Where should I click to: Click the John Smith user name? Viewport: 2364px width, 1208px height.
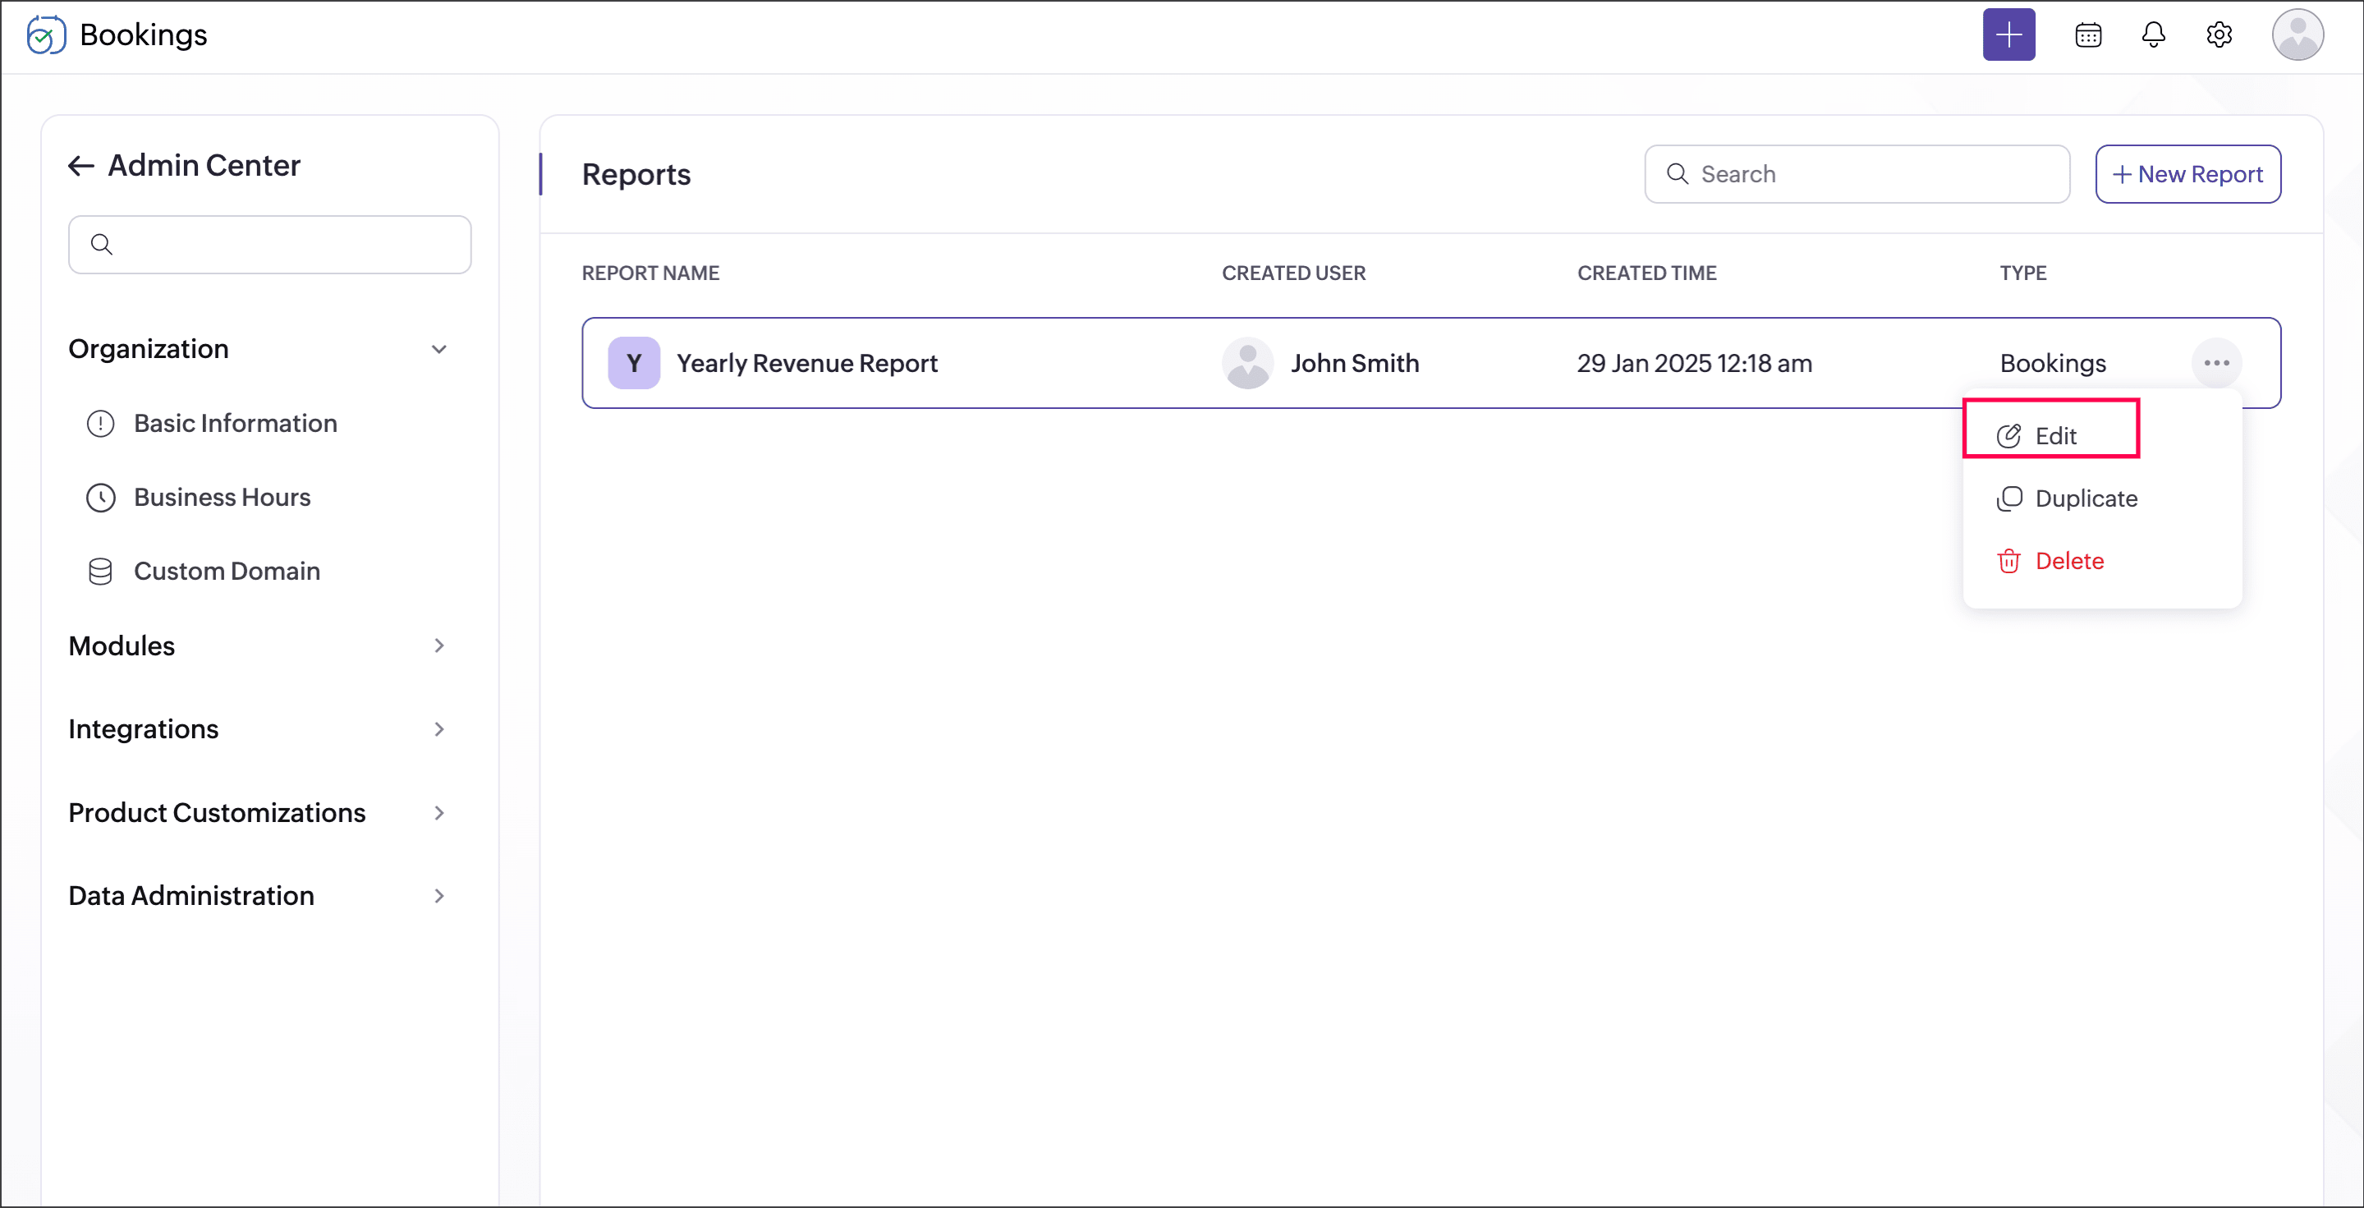pos(1355,364)
